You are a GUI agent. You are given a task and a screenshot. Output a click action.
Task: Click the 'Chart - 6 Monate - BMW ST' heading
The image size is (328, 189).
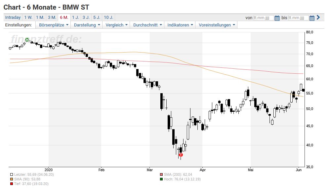(46, 7)
